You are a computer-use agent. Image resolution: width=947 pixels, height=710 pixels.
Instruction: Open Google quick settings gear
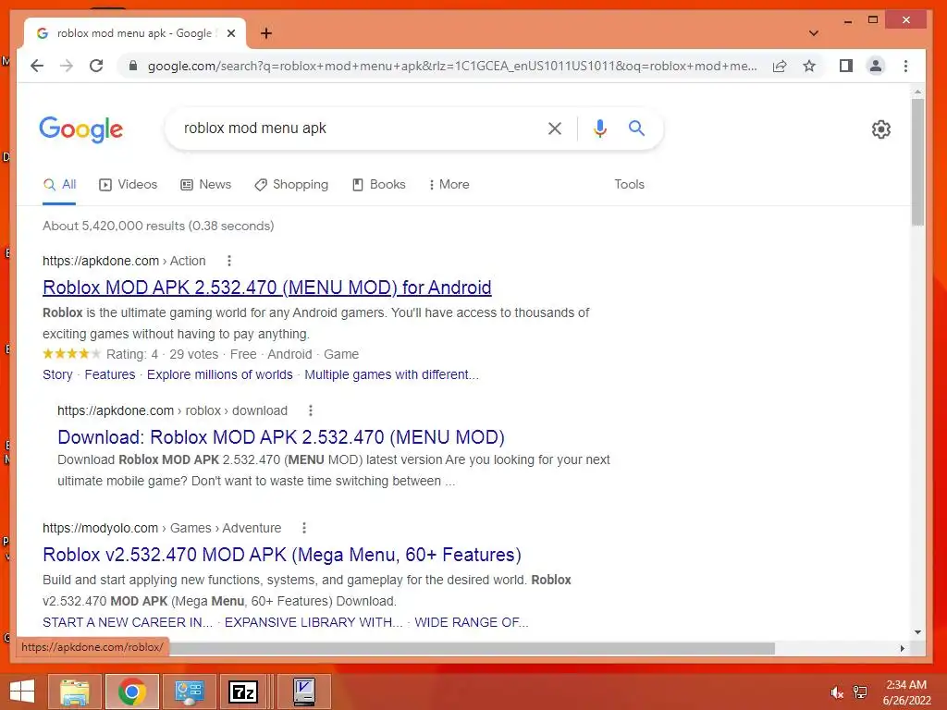881,129
